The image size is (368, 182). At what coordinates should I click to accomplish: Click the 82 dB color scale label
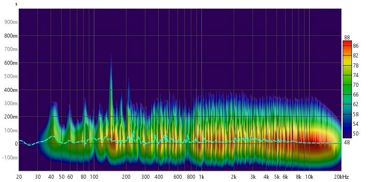pos(356,56)
